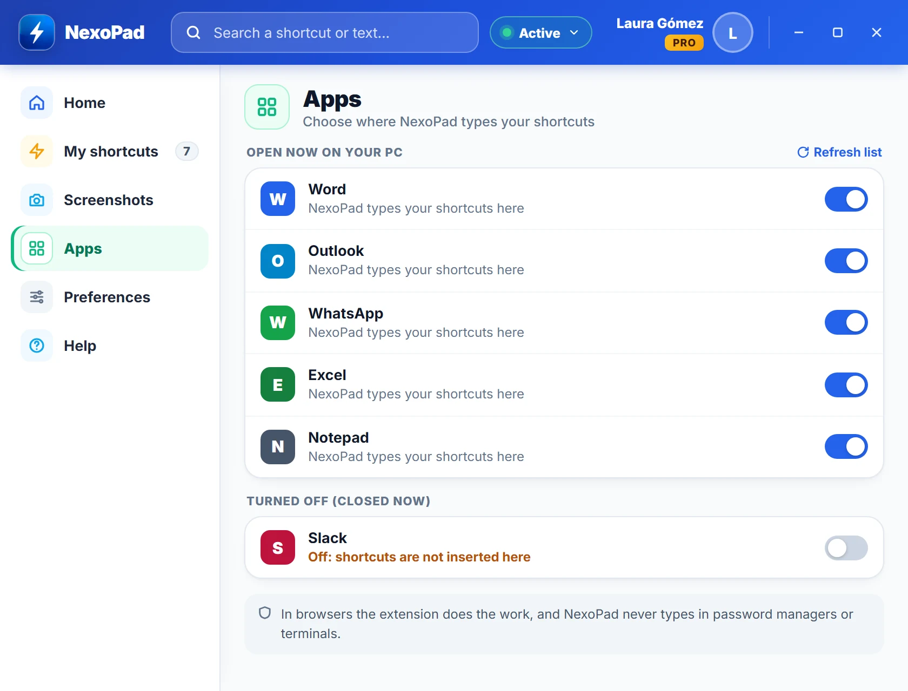
Task: Click the PRO badge
Action: click(x=684, y=43)
